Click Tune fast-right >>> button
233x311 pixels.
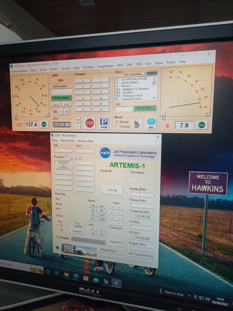pyautogui.click(x=119, y=208)
